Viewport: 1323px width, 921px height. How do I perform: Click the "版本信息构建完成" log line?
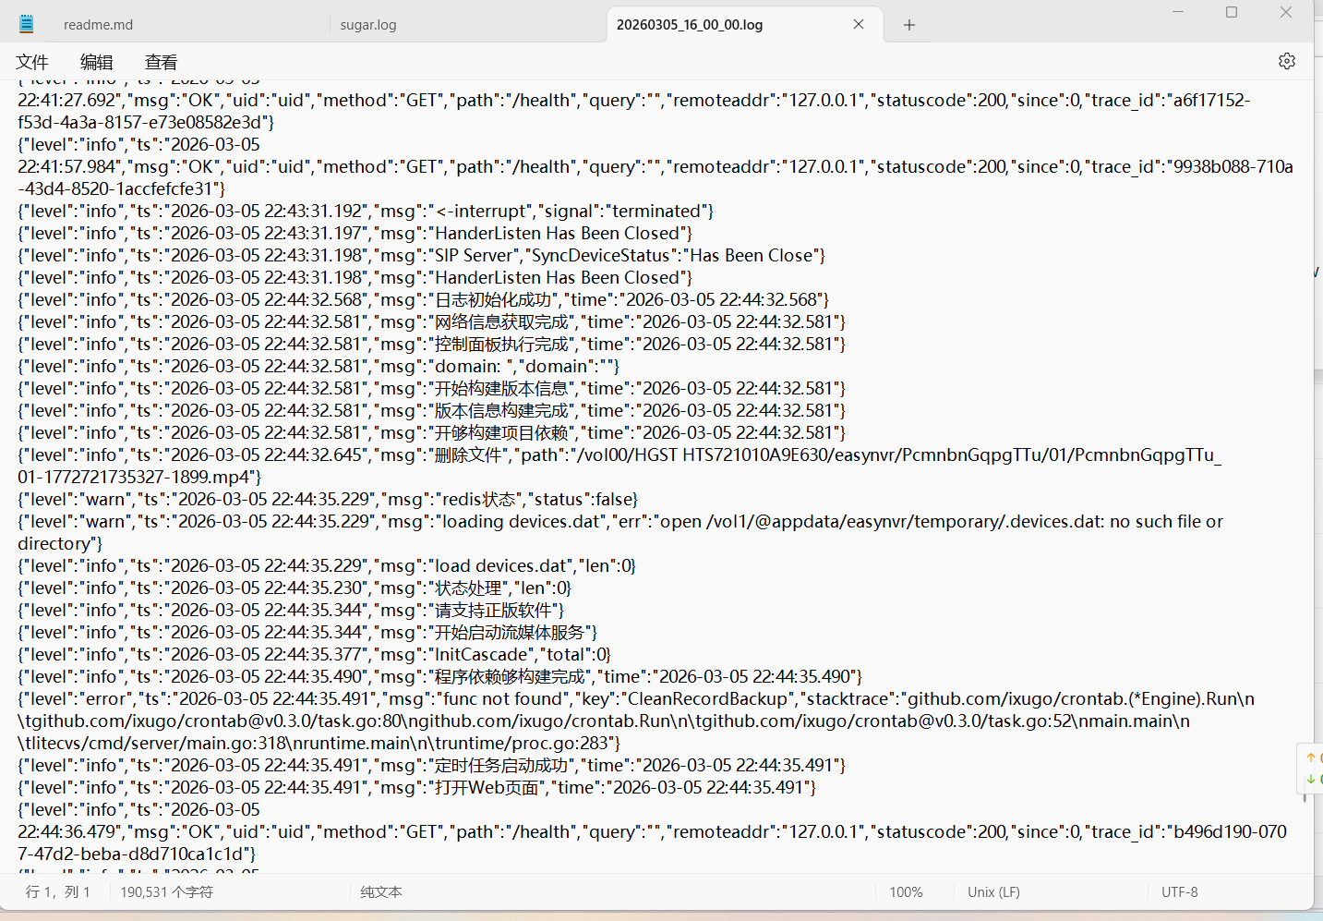(432, 411)
